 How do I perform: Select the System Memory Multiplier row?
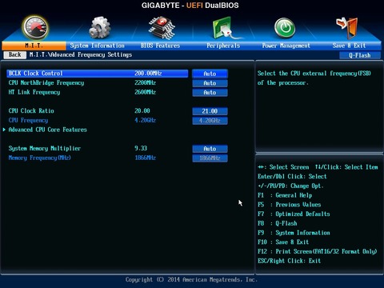(98, 148)
